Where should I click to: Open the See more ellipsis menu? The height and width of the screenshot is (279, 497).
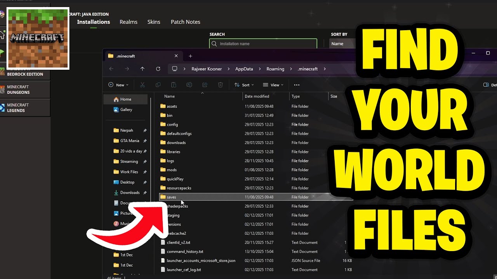[297, 85]
